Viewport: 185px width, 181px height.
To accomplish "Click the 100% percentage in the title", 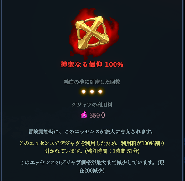I will coord(114,64).
